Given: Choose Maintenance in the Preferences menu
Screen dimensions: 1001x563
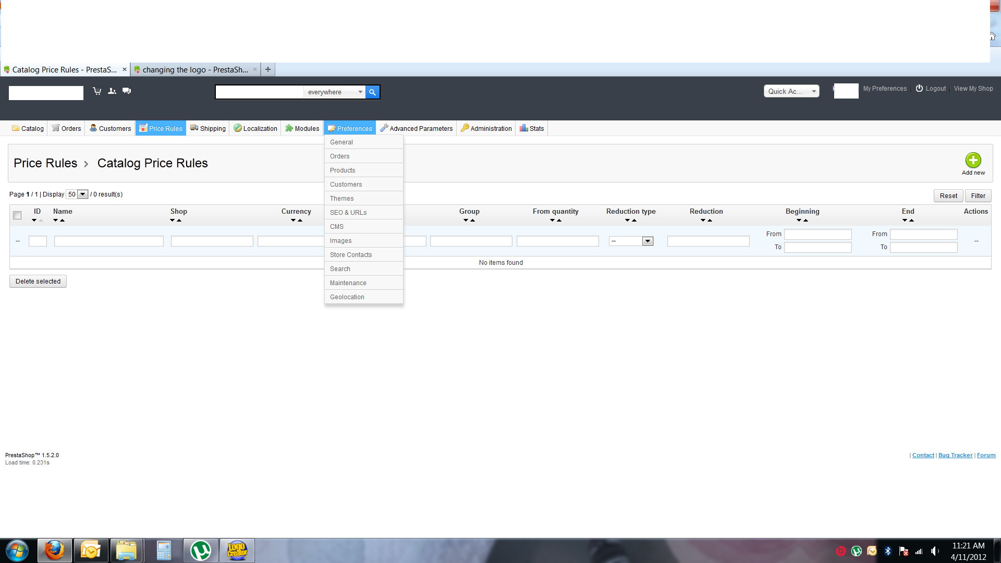Looking at the screenshot, I should click(x=348, y=283).
